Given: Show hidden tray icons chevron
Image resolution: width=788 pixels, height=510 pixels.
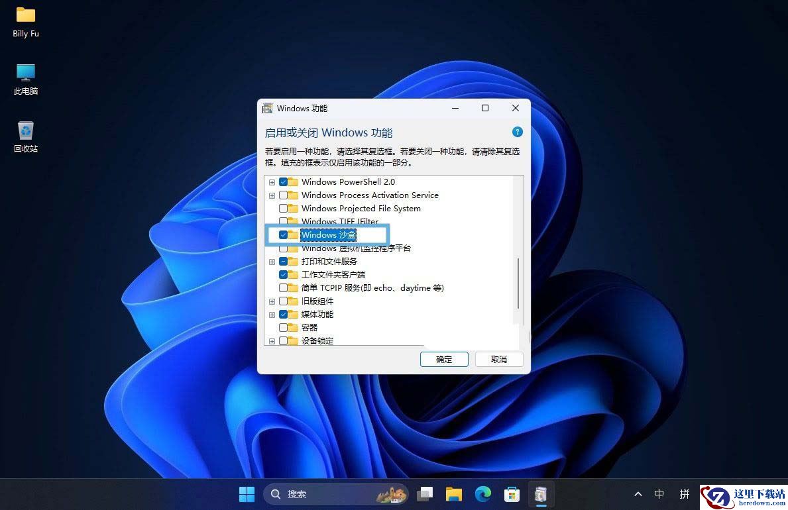Looking at the screenshot, I should 638,494.
